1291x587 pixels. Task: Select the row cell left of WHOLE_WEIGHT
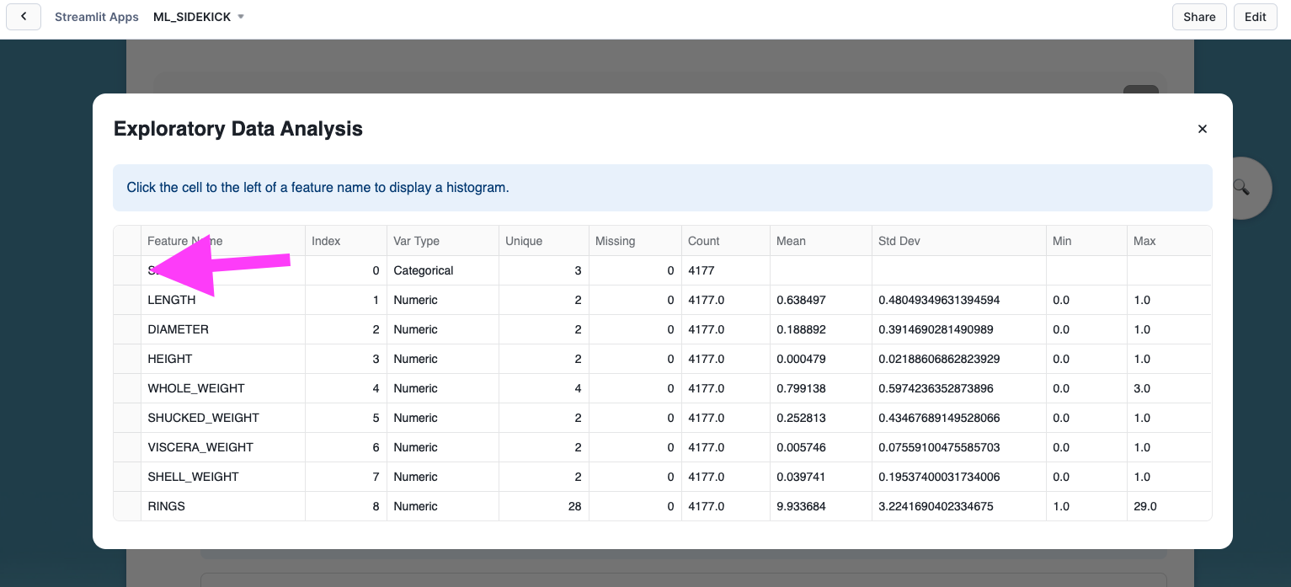click(x=127, y=388)
